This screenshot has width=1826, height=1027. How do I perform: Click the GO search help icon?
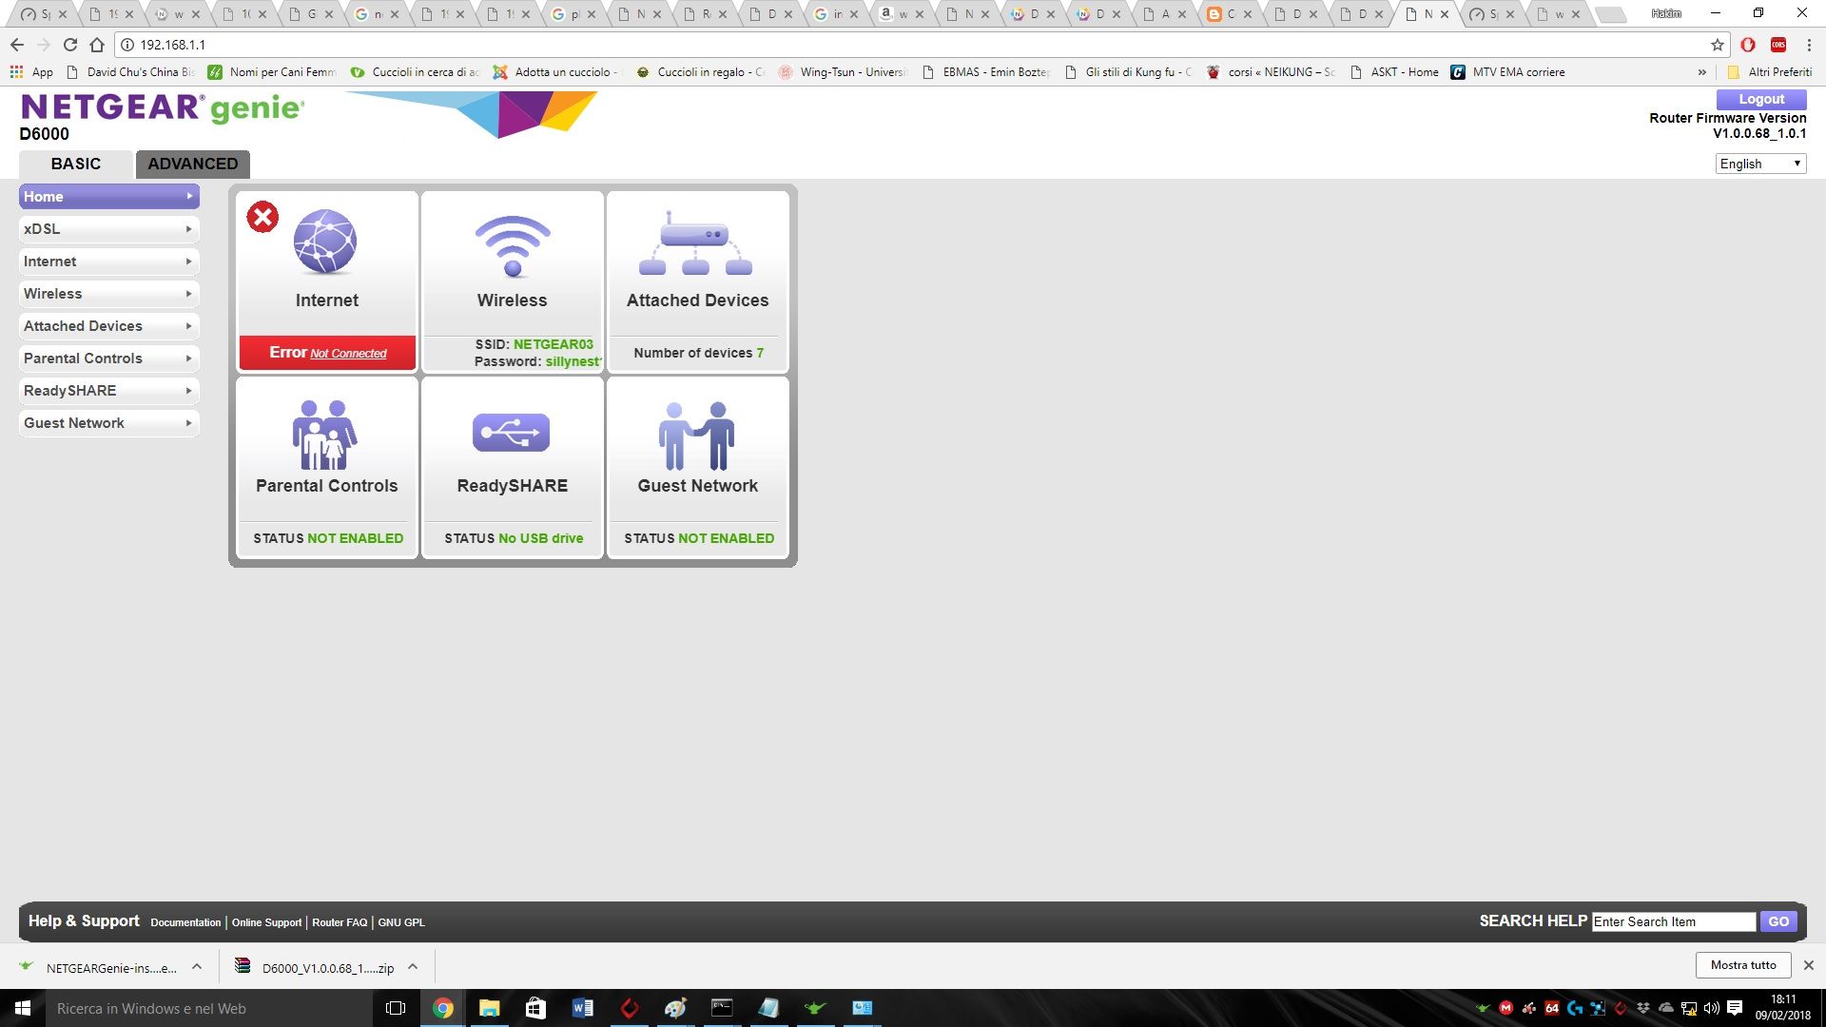(1777, 921)
